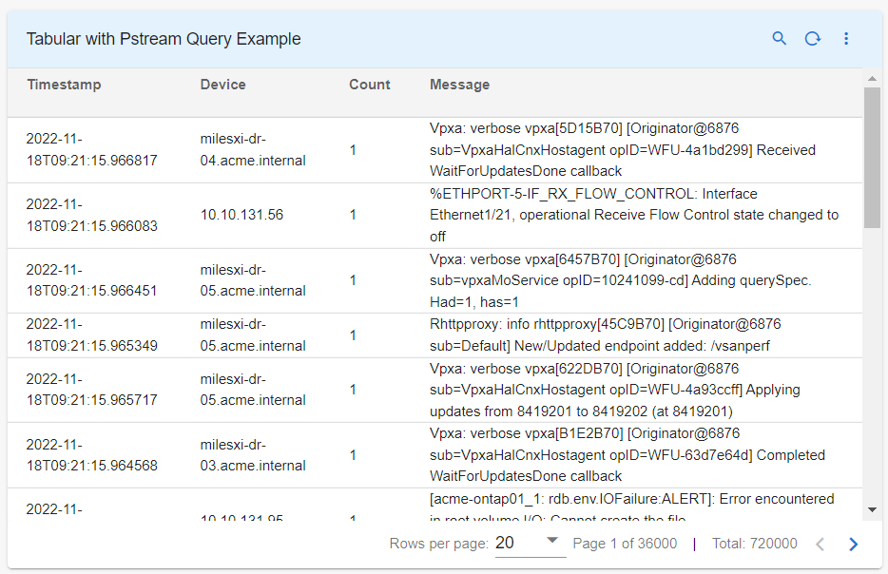Viewport: 888px width, 574px height.
Task: Open the search icon in panel header
Action: pyautogui.click(x=779, y=39)
